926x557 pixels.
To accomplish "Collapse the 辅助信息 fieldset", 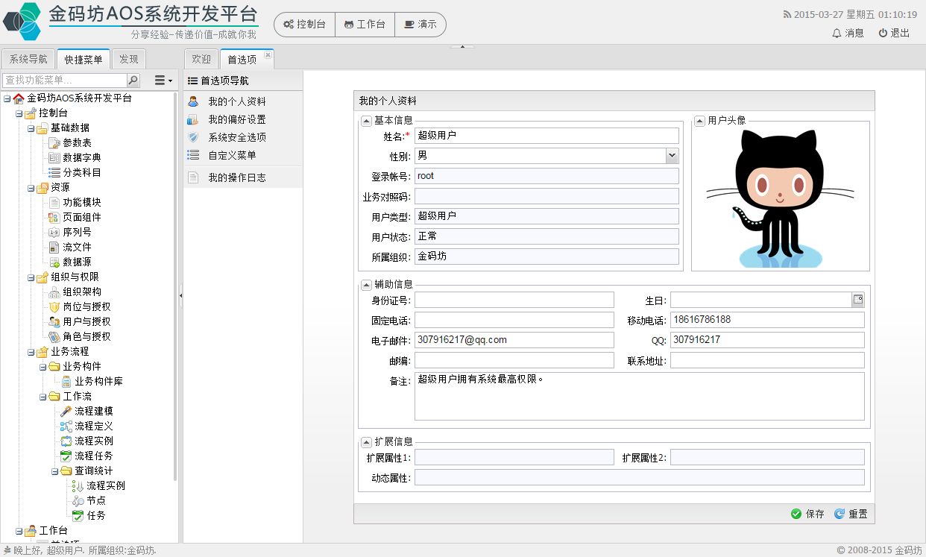I will tap(366, 285).
